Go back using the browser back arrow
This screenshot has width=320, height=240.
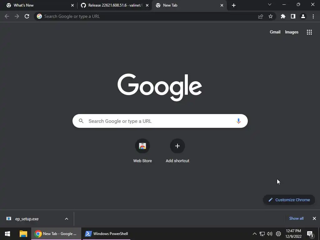coord(7,16)
